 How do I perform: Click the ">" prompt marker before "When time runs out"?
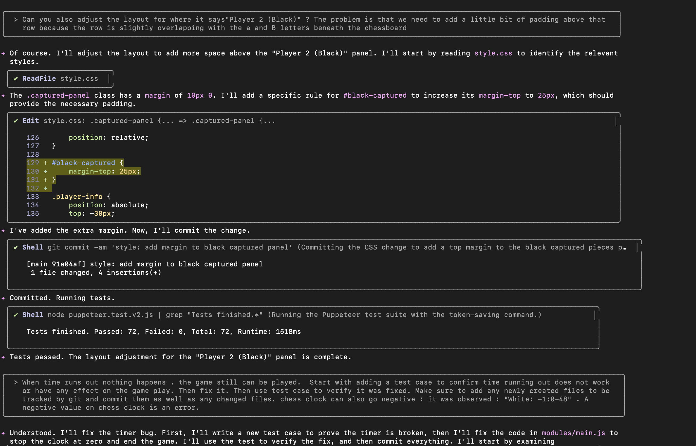(16, 382)
